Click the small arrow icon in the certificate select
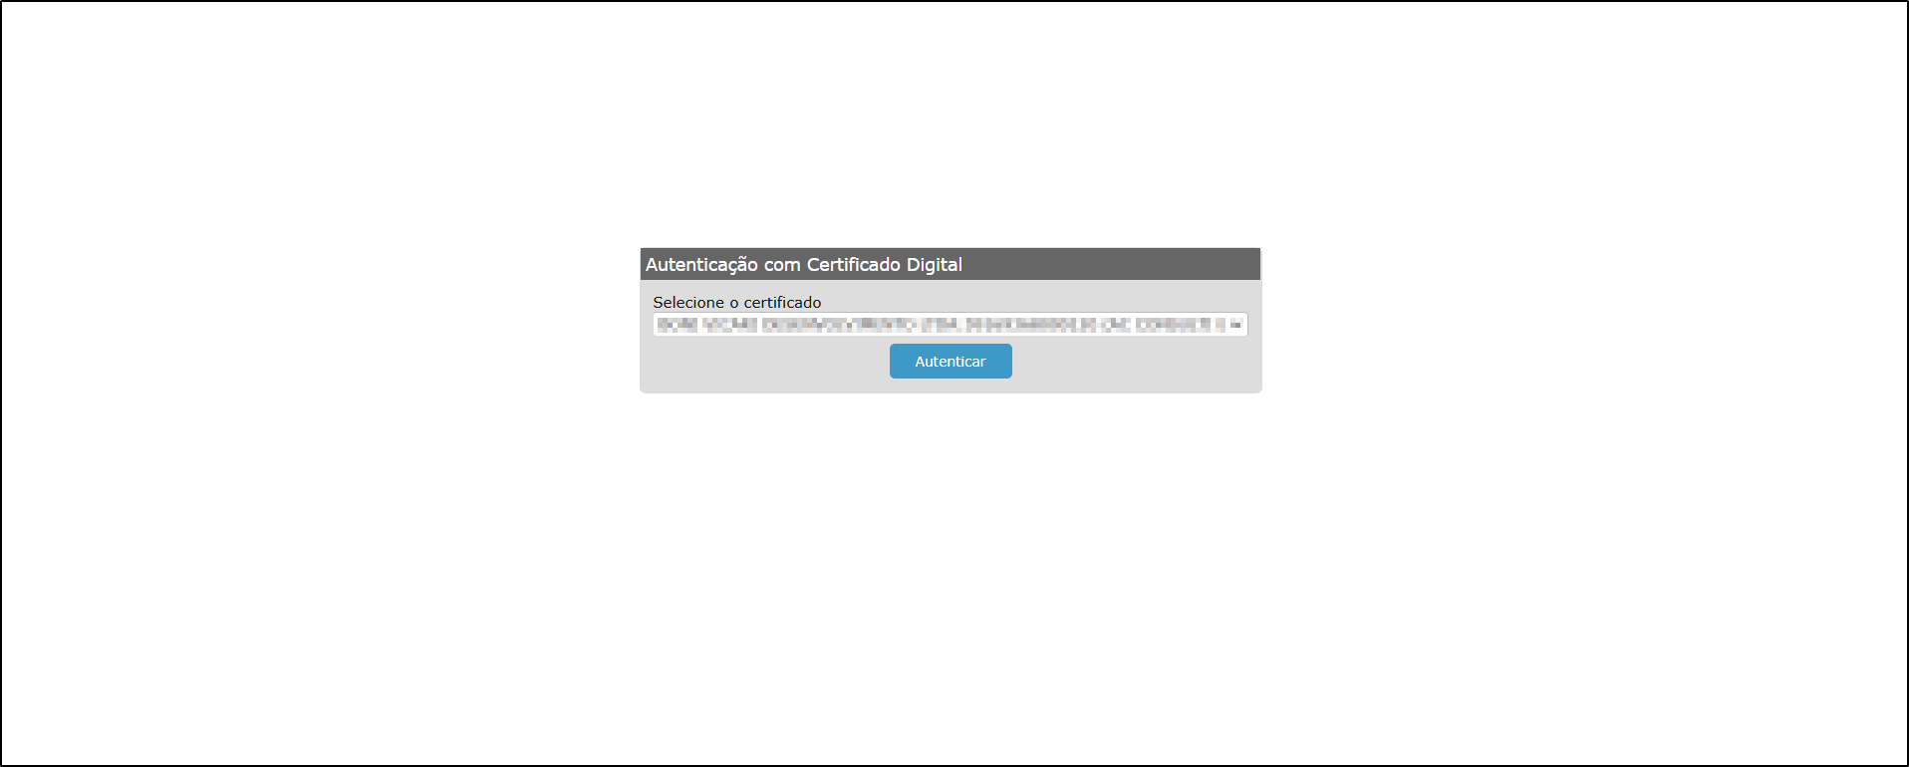 coord(1235,325)
